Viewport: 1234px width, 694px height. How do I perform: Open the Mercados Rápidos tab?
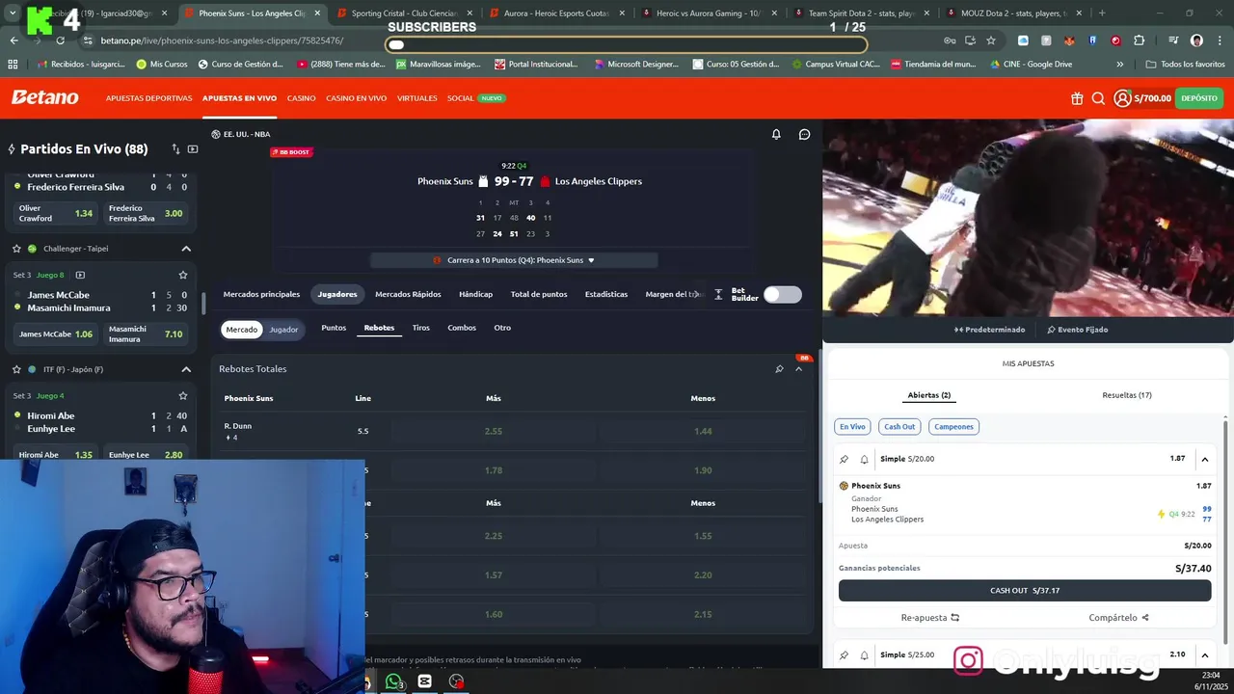pos(408,294)
